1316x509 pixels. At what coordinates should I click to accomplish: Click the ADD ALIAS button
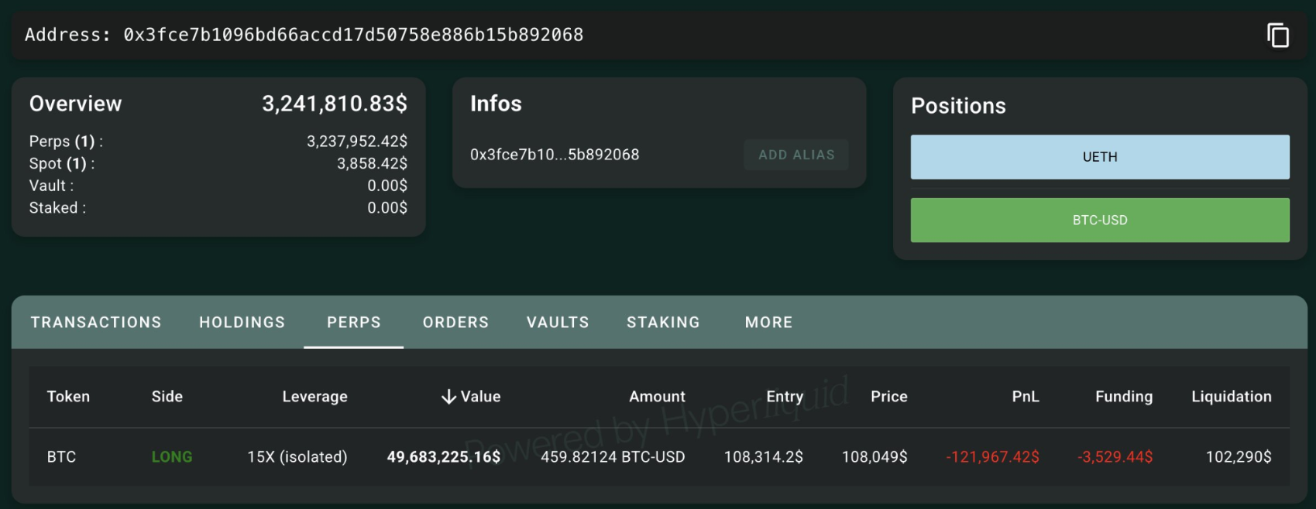tap(795, 154)
